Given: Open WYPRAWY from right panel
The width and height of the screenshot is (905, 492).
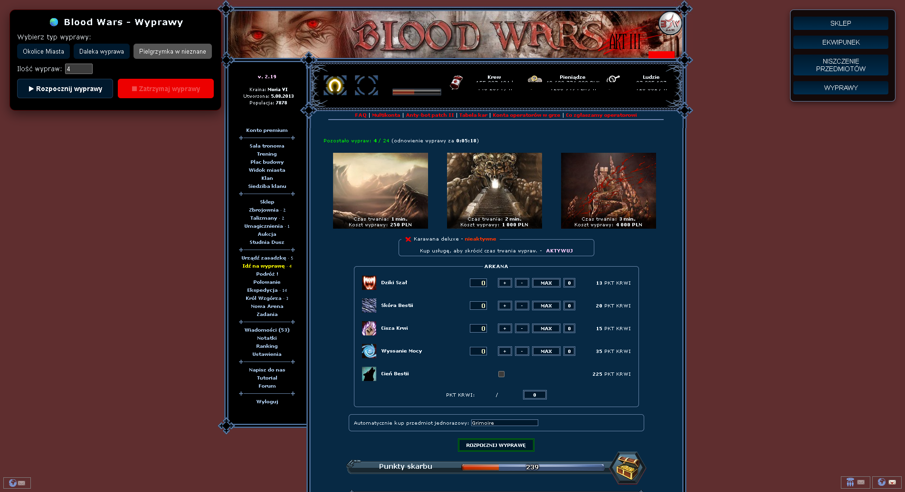Looking at the screenshot, I should coord(840,88).
